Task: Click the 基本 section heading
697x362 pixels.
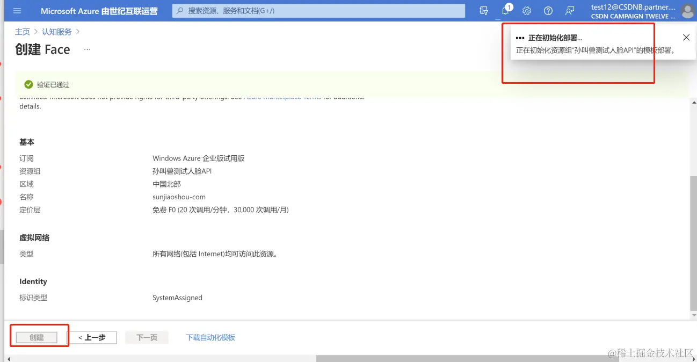Action: coord(27,142)
